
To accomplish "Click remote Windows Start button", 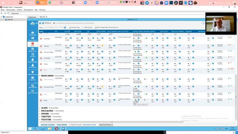I will tap(30, 129).
